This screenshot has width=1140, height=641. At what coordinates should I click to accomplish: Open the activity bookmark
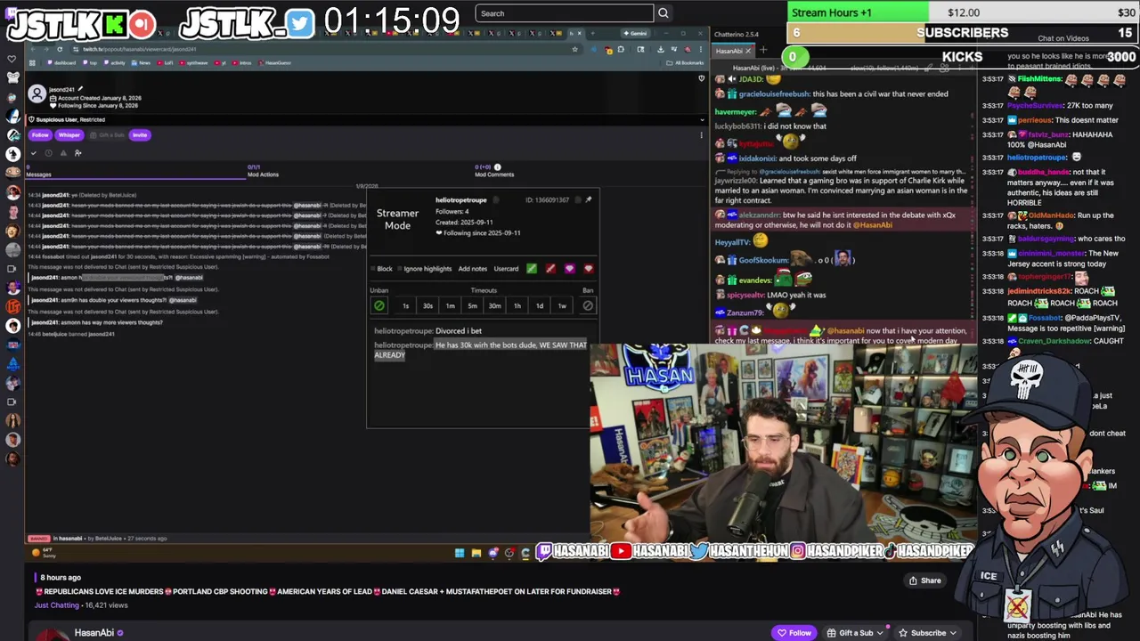click(x=115, y=63)
